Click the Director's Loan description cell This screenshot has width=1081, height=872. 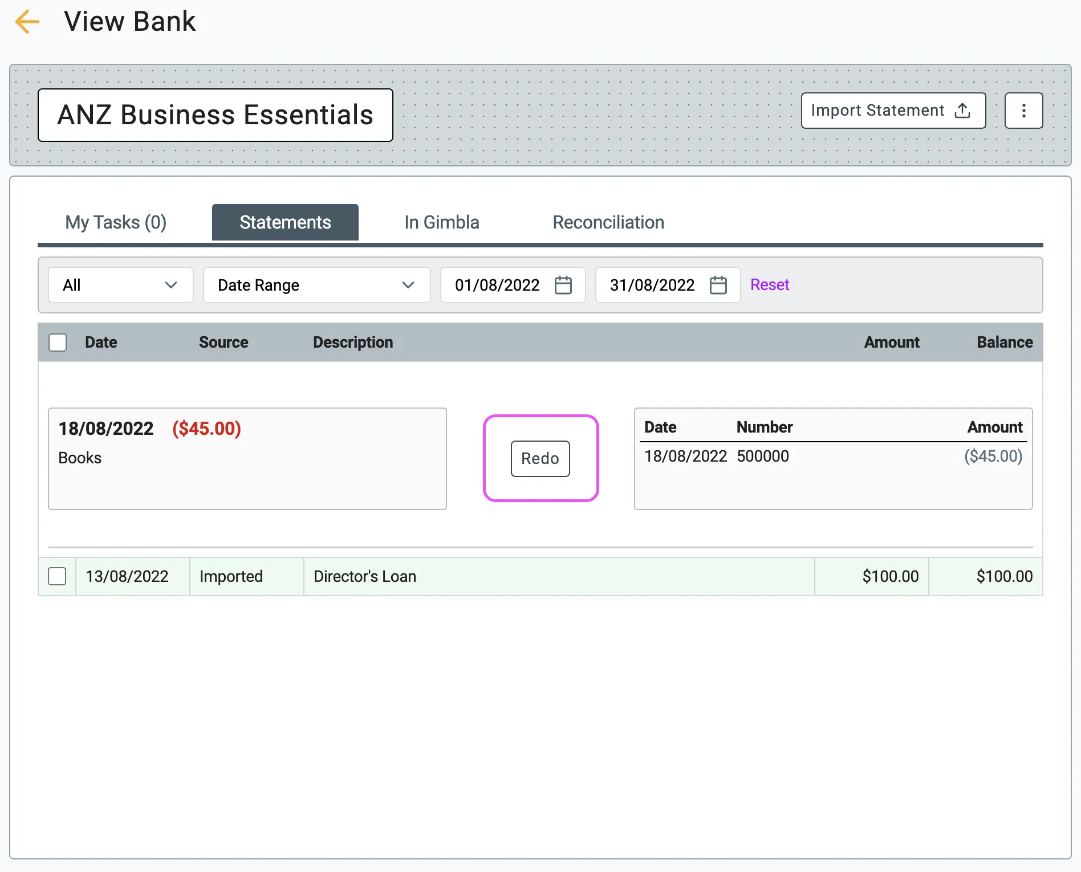point(559,576)
